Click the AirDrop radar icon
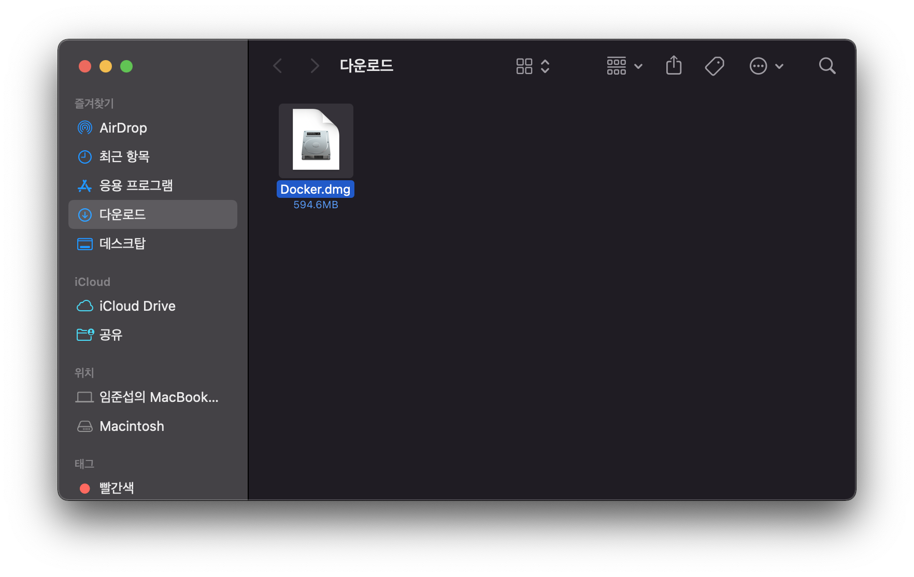 85,127
